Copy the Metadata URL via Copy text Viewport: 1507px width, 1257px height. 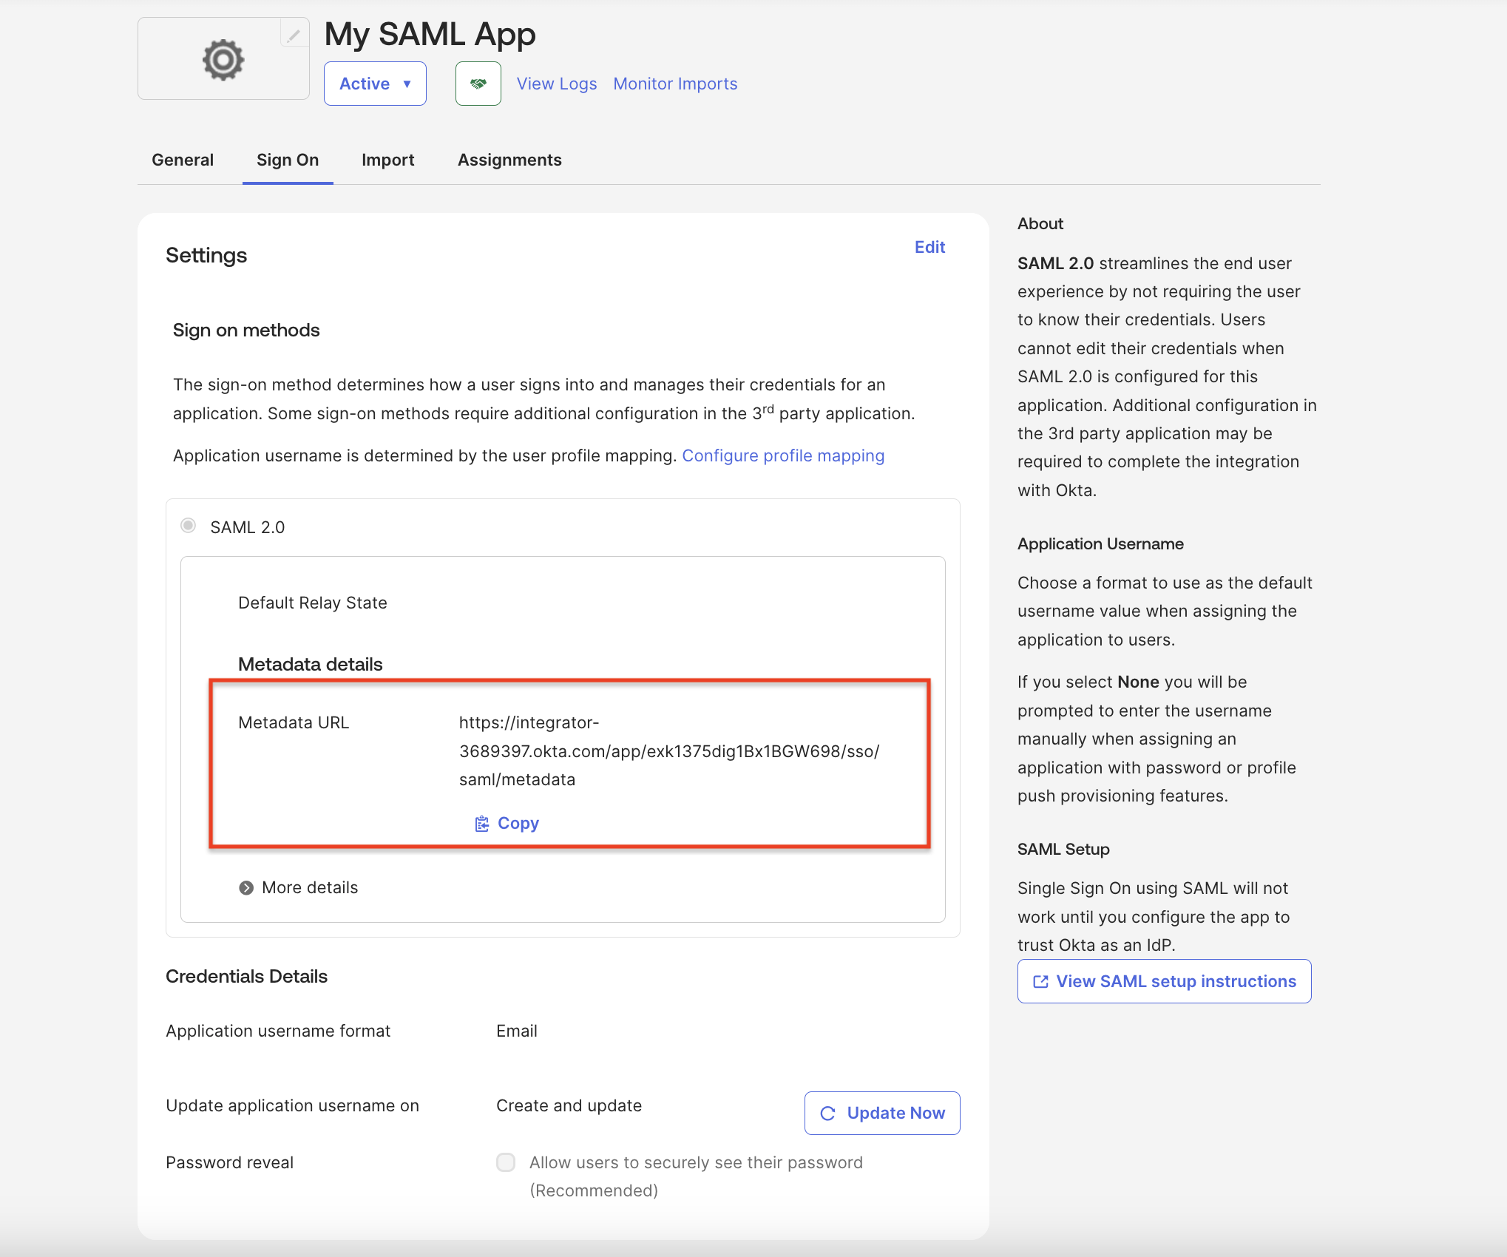click(518, 823)
